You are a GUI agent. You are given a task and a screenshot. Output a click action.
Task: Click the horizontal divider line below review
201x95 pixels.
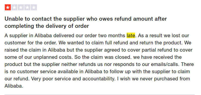pos(99,94)
